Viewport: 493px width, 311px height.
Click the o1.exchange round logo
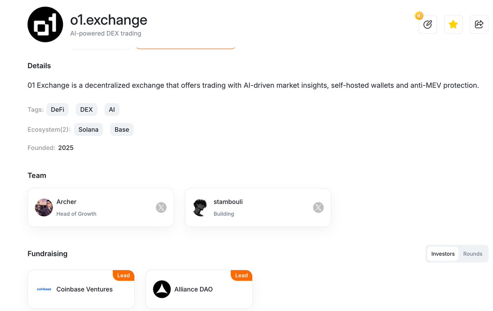coord(45,24)
